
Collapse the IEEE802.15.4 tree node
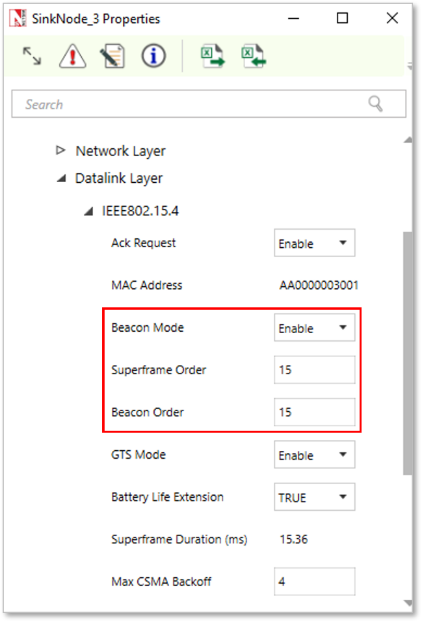88,211
